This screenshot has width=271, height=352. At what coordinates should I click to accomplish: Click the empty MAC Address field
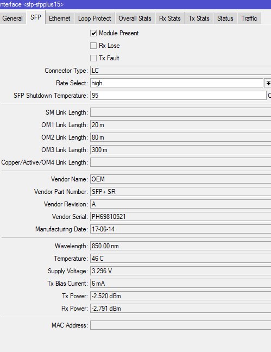pos(180,325)
